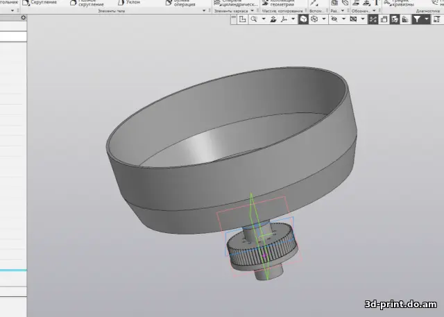The image size is (444, 317).
Task: Open display mode dropdown after wireframe
Action: [x=324, y=19]
